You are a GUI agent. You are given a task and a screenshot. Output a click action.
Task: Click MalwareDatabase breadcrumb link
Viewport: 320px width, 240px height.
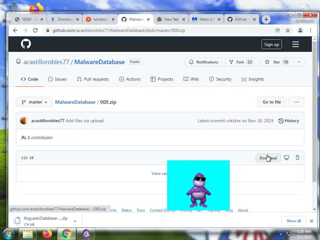tap(75, 102)
